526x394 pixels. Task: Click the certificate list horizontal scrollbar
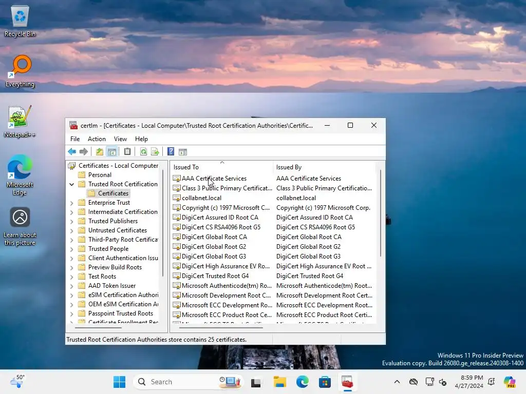point(221,327)
